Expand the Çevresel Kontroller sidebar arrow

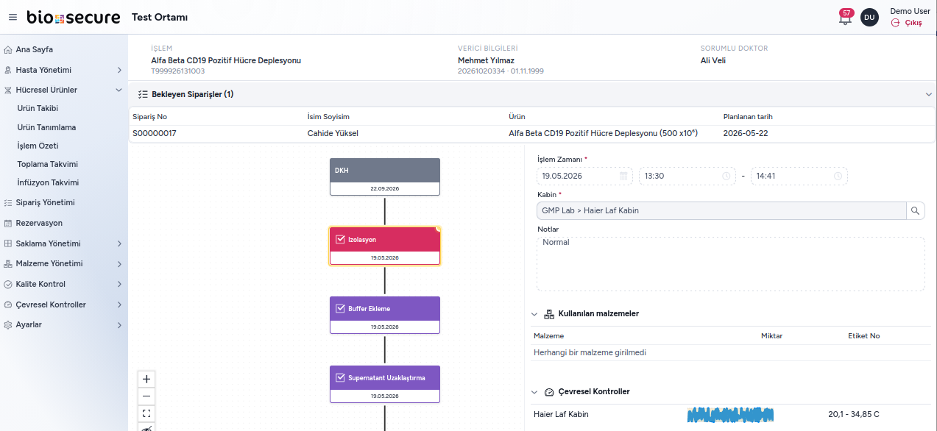click(119, 304)
